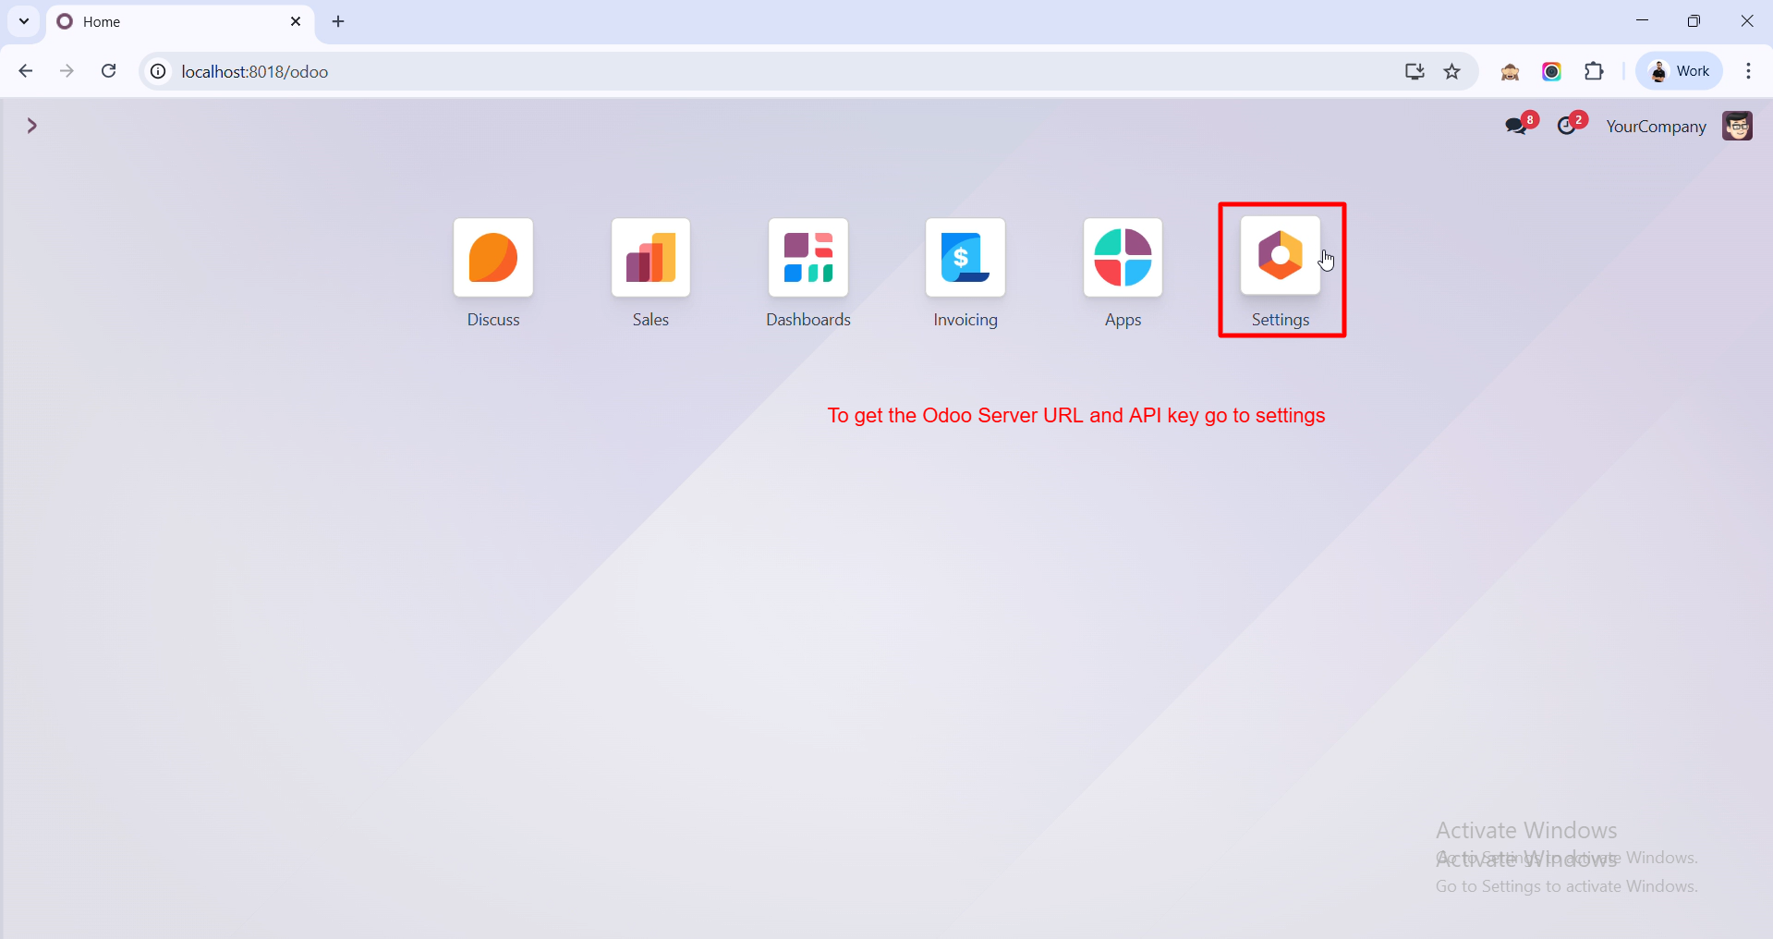Minimize the browser window
Screen dimensions: 1773x939
(1642, 20)
